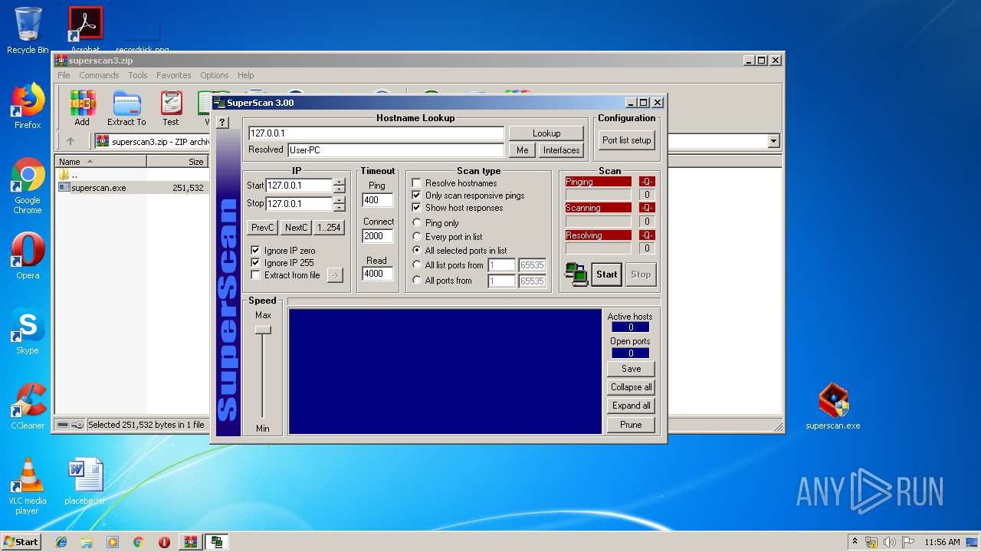Open Google Chrome desktop shortcut
Image resolution: width=981 pixels, height=552 pixels.
(28, 186)
